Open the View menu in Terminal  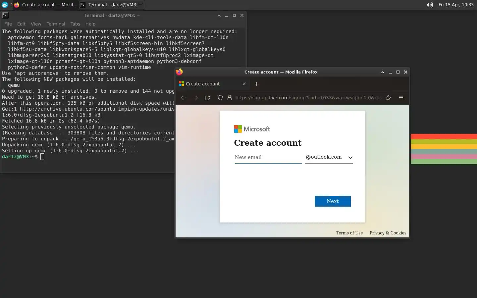tap(36, 24)
